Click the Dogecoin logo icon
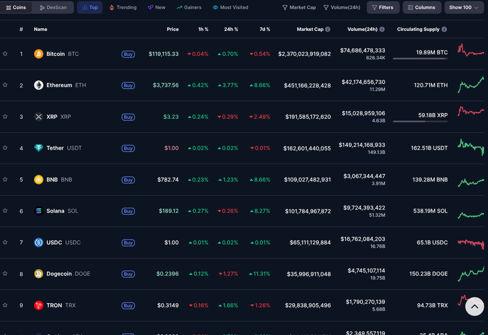Image resolution: width=488 pixels, height=335 pixels. [38, 273]
